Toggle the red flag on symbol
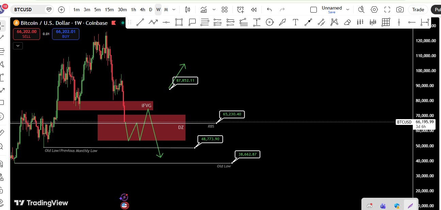The image size is (441, 210). pyautogui.click(x=49, y=10)
